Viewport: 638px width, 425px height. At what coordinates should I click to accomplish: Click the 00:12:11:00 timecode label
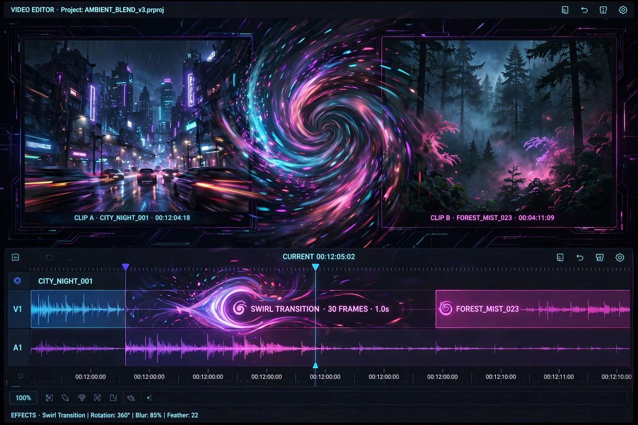(559, 377)
